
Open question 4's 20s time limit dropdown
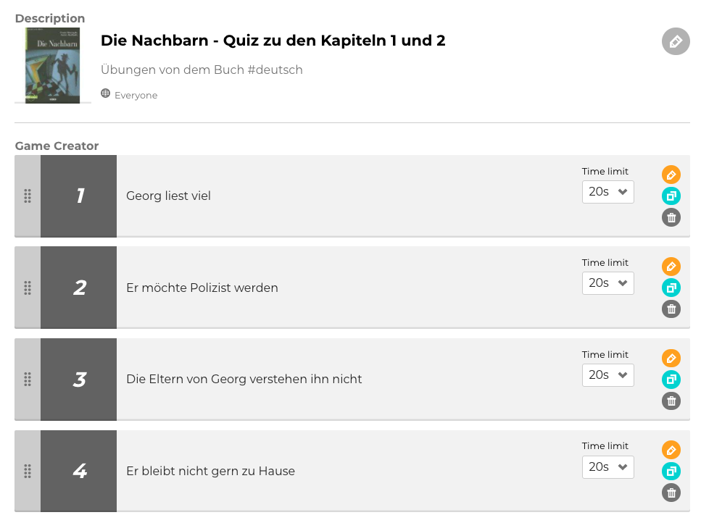(x=607, y=467)
